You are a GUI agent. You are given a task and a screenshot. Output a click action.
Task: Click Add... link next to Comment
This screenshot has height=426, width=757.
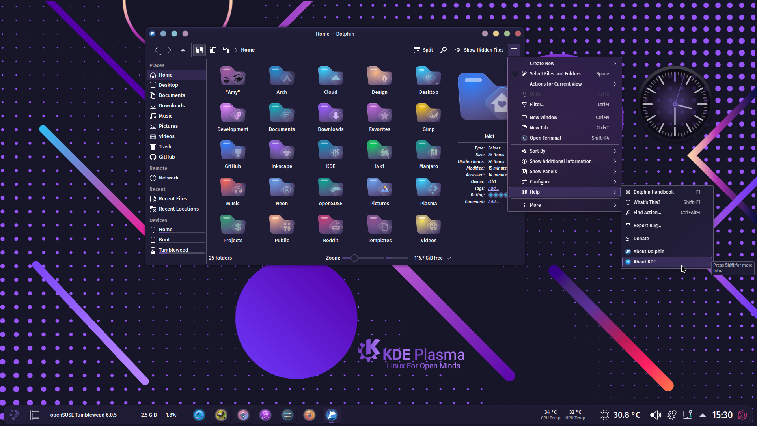(x=493, y=202)
